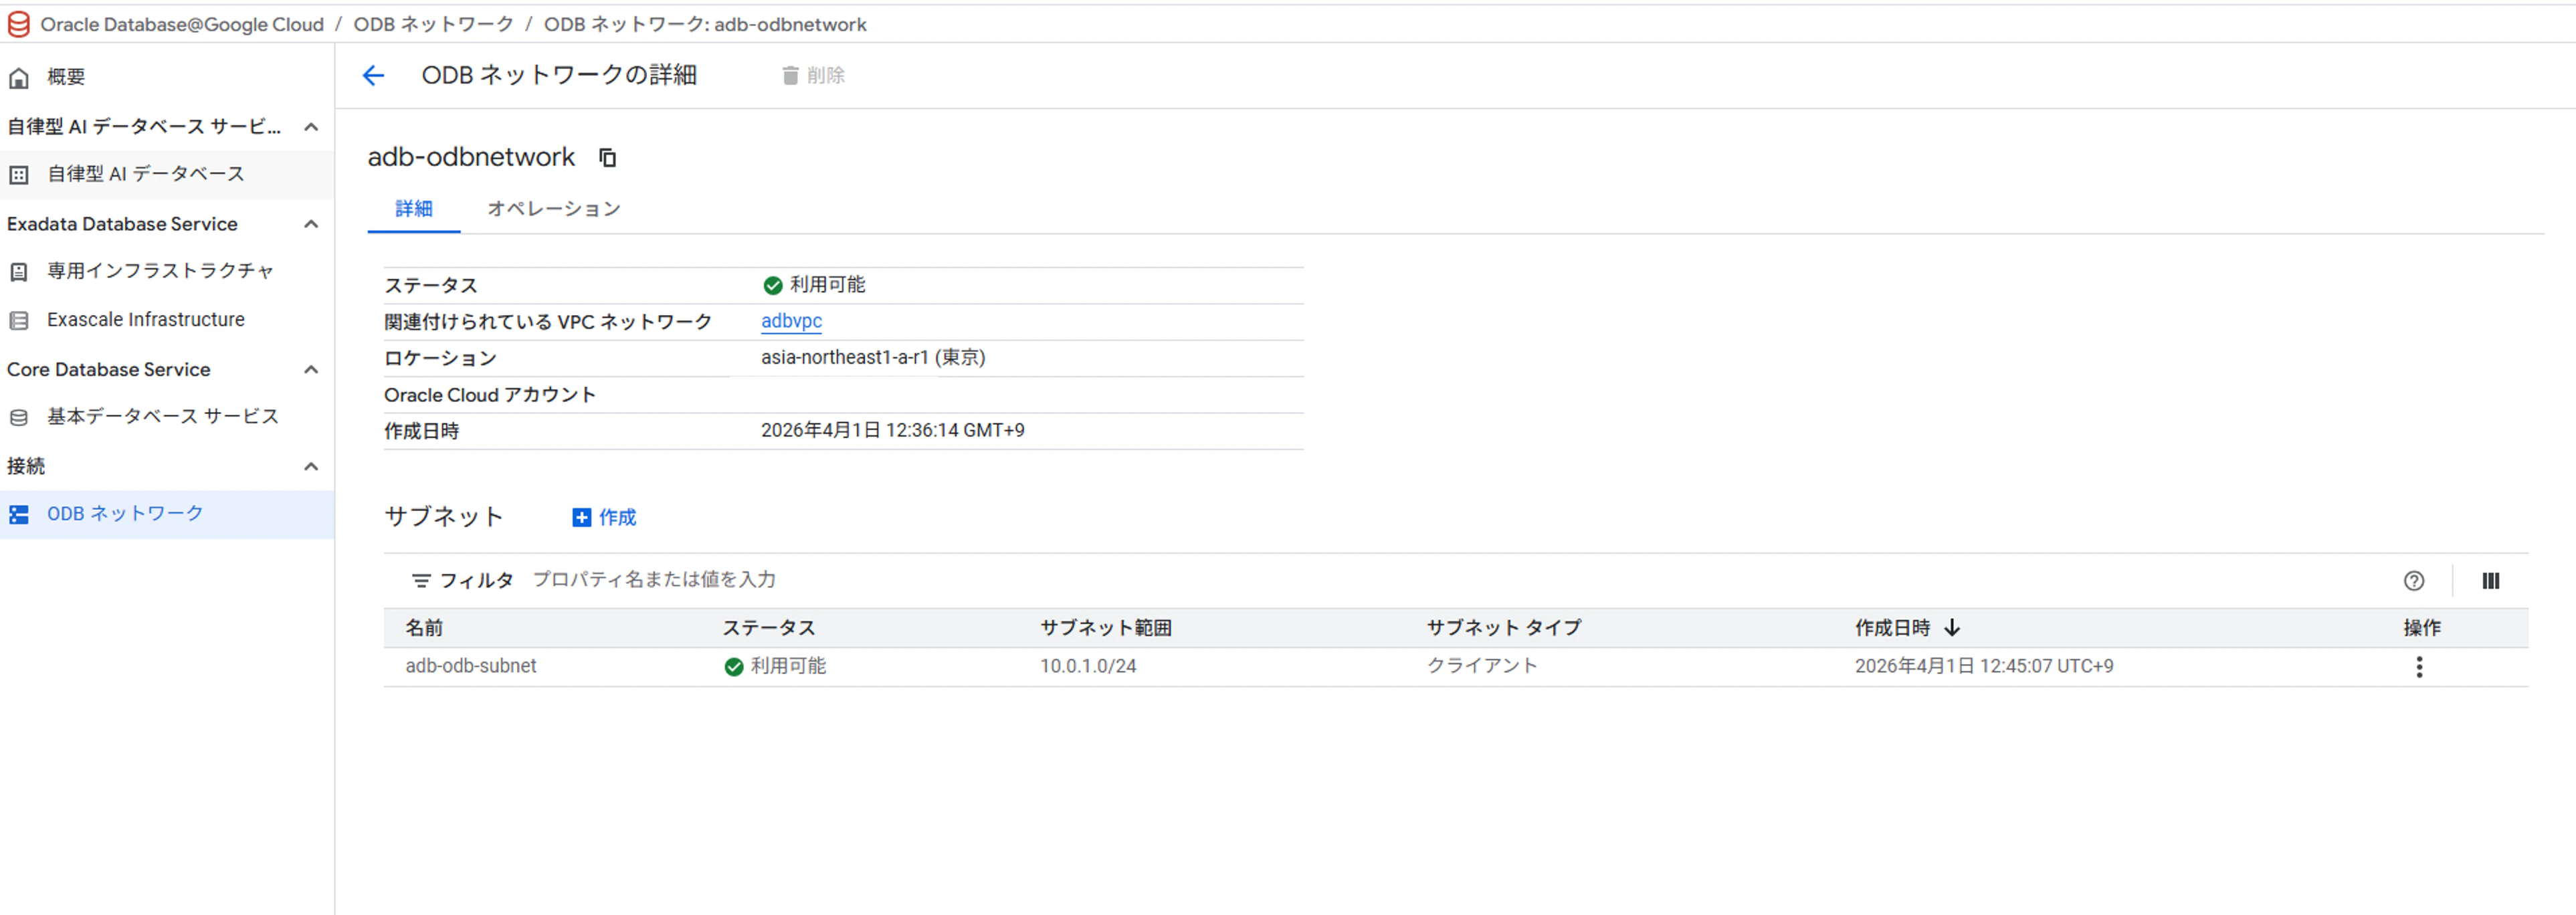Screen dimensions: 2576x915
Task: Select Exascale Infrastructure in sidebar
Action: click(167, 320)
